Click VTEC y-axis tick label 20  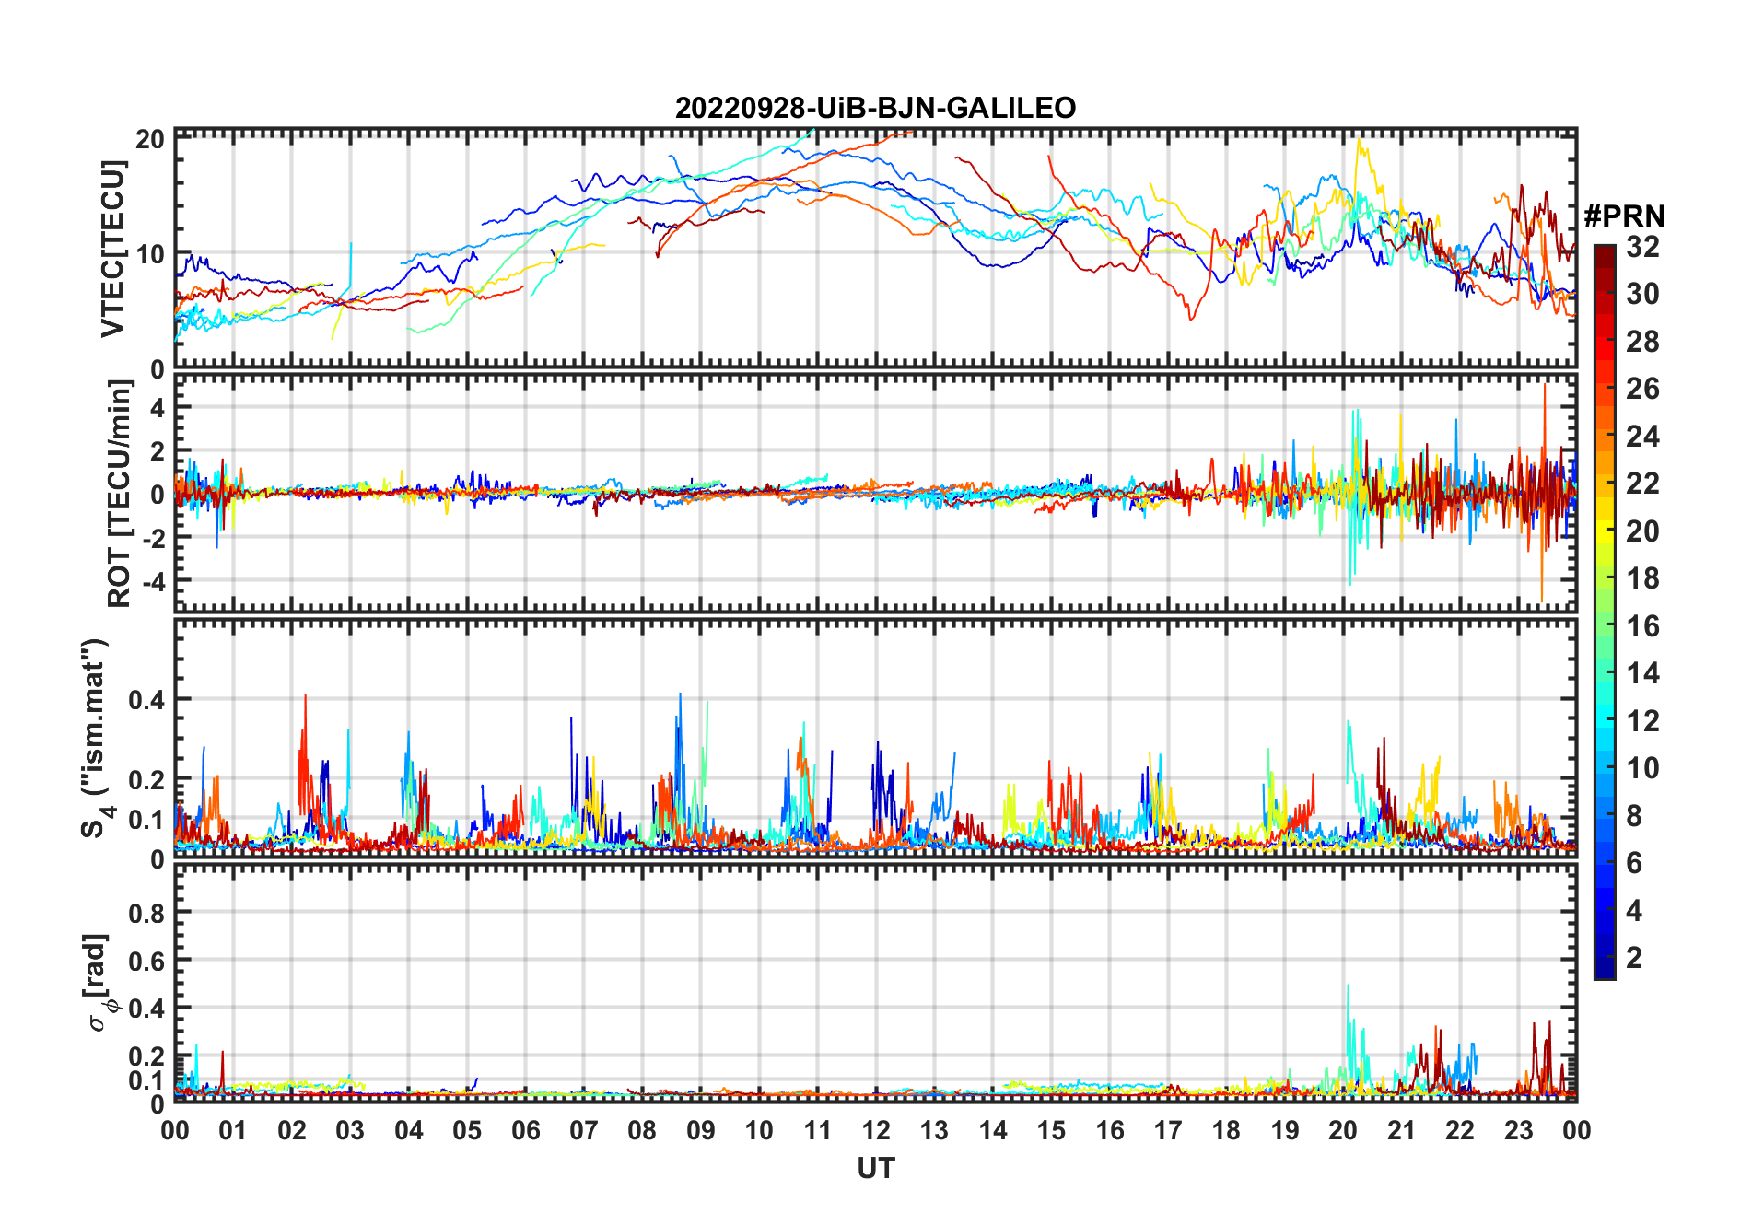coord(150,139)
